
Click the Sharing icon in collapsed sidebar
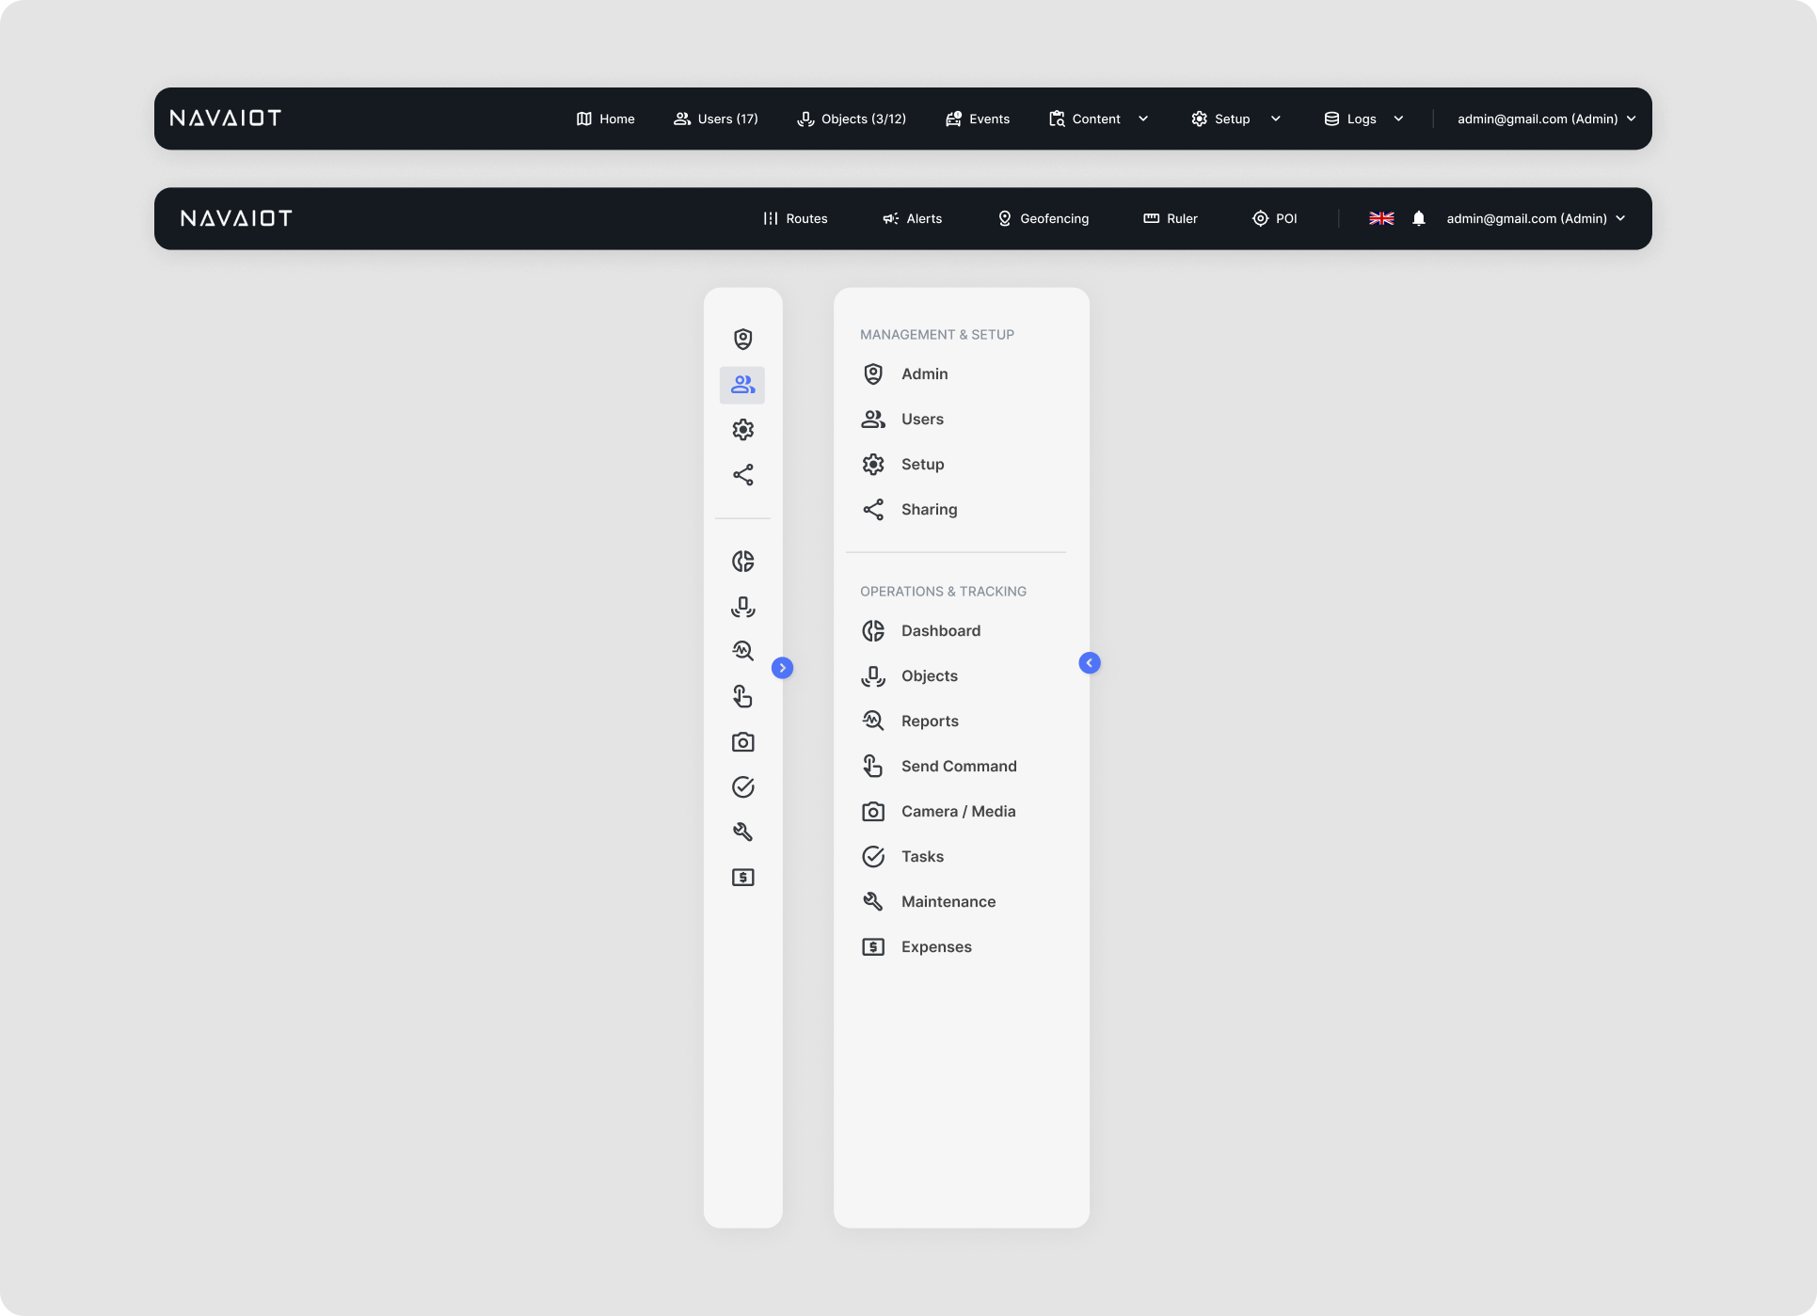742,475
